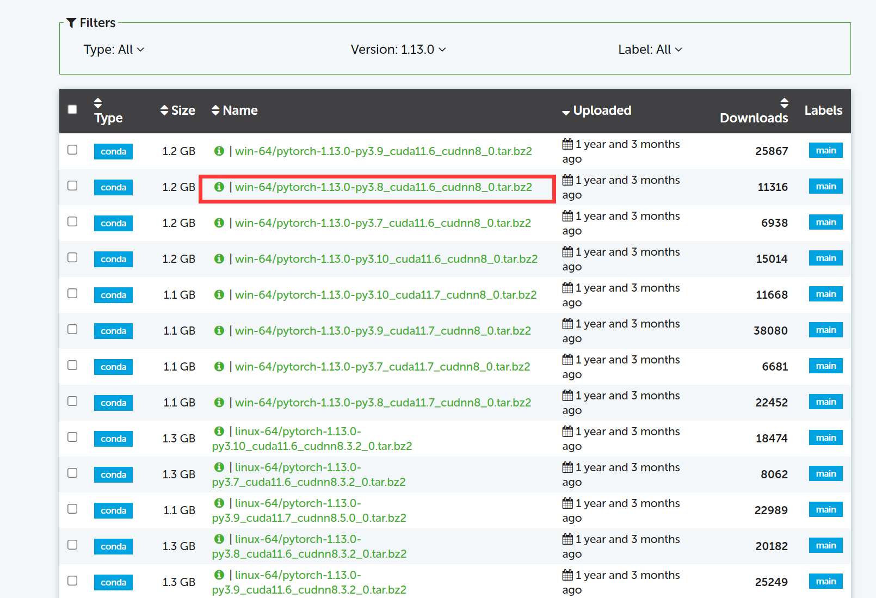876x598 pixels.
Task: Click info icon for linux-64 py3.7 cuda11.6 file
Action: pyautogui.click(x=219, y=467)
